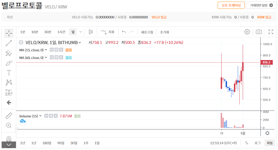Set chart range to 180일
The image size is (278, 150).
[47, 143]
